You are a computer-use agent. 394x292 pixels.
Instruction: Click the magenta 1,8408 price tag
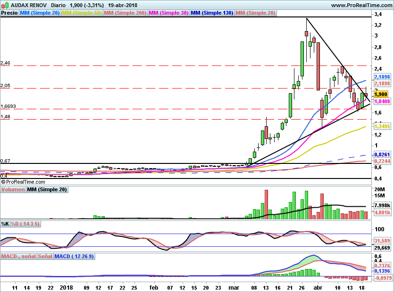pyautogui.click(x=382, y=101)
